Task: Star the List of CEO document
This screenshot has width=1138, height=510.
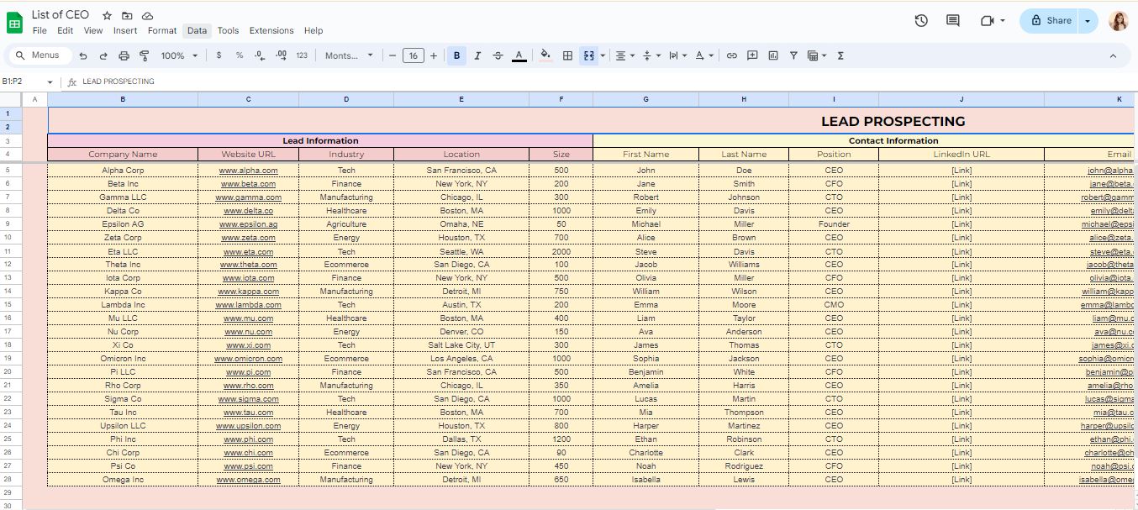Action: [107, 15]
